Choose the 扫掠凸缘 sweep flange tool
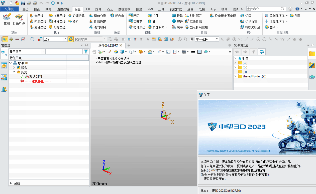316x194 pixels. 57,27
